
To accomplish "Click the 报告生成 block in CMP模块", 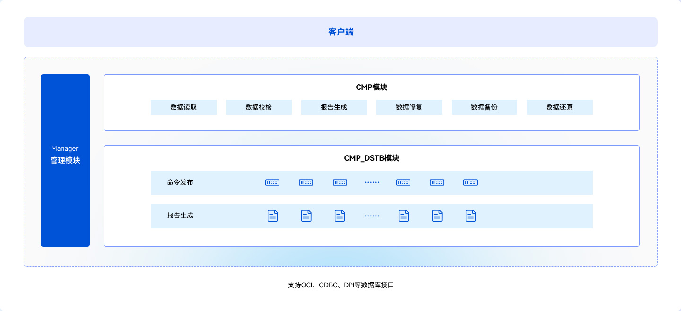I will tap(334, 107).
